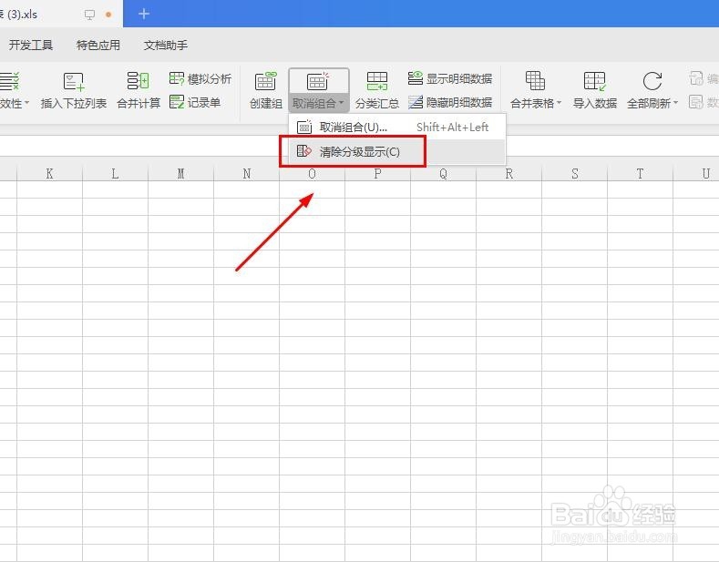The height and width of the screenshot is (562, 719).
Task: Expand the validity (效性) dropdown arrow
Action: click(26, 103)
